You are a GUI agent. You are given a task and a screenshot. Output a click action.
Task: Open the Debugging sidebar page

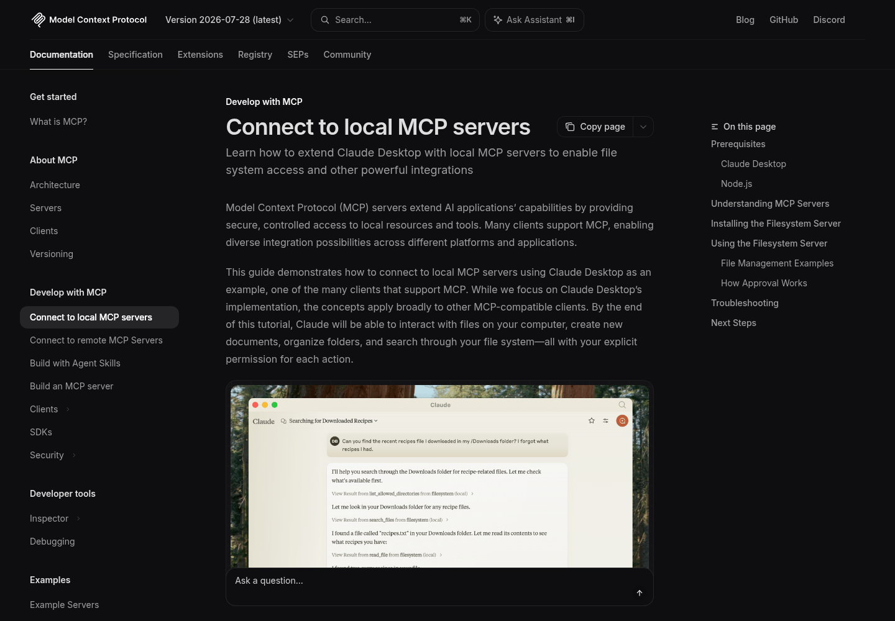pyautogui.click(x=52, y=542)
